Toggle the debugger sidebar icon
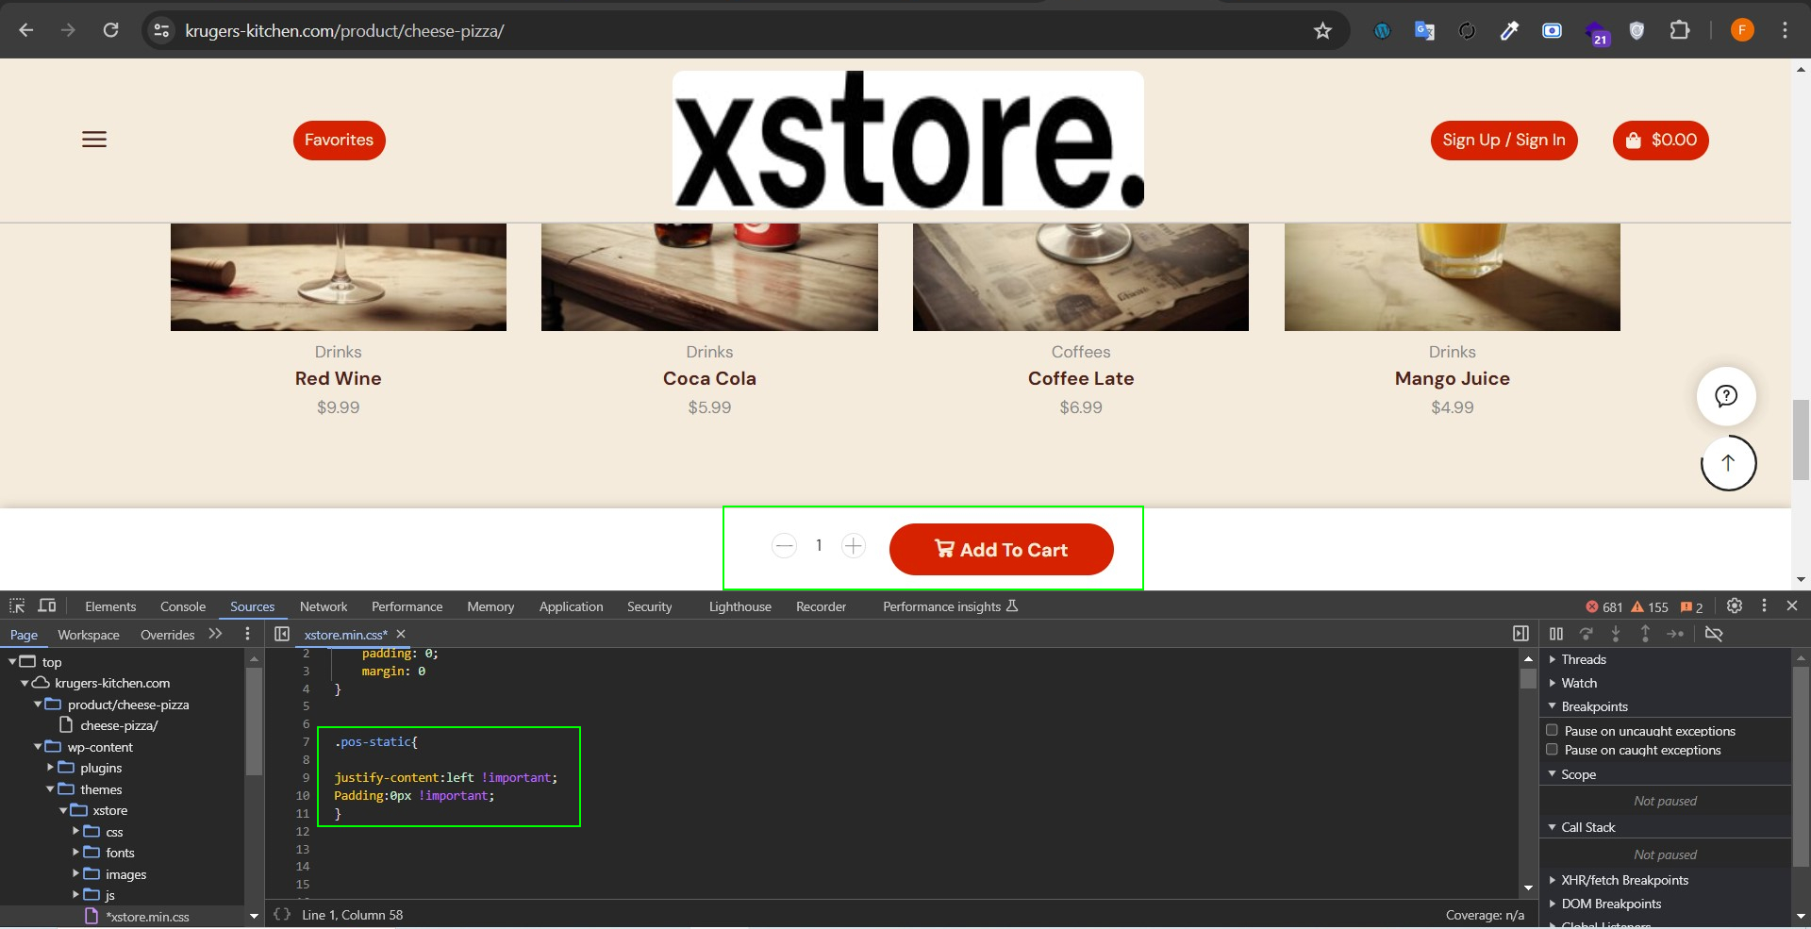The image size is (1811, 929). point(1520,634)
